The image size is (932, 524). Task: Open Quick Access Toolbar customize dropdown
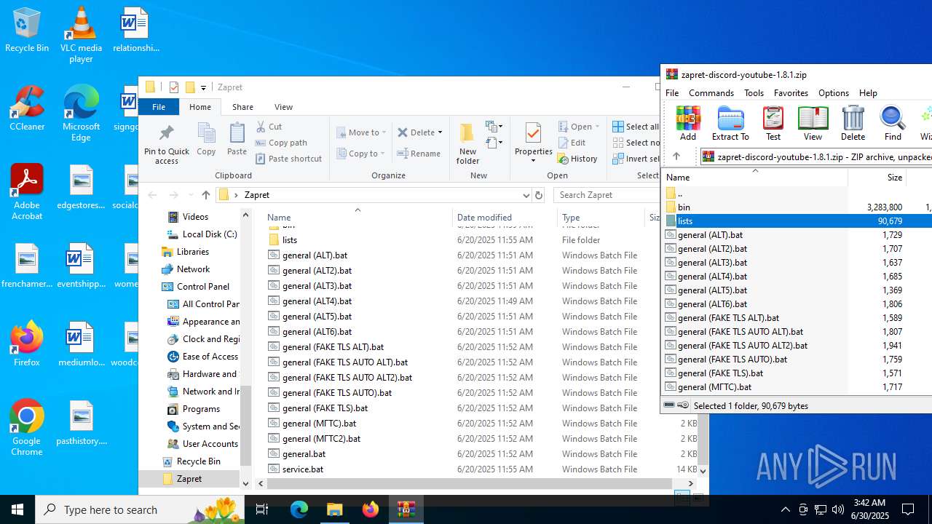click(x=203, y=87)
